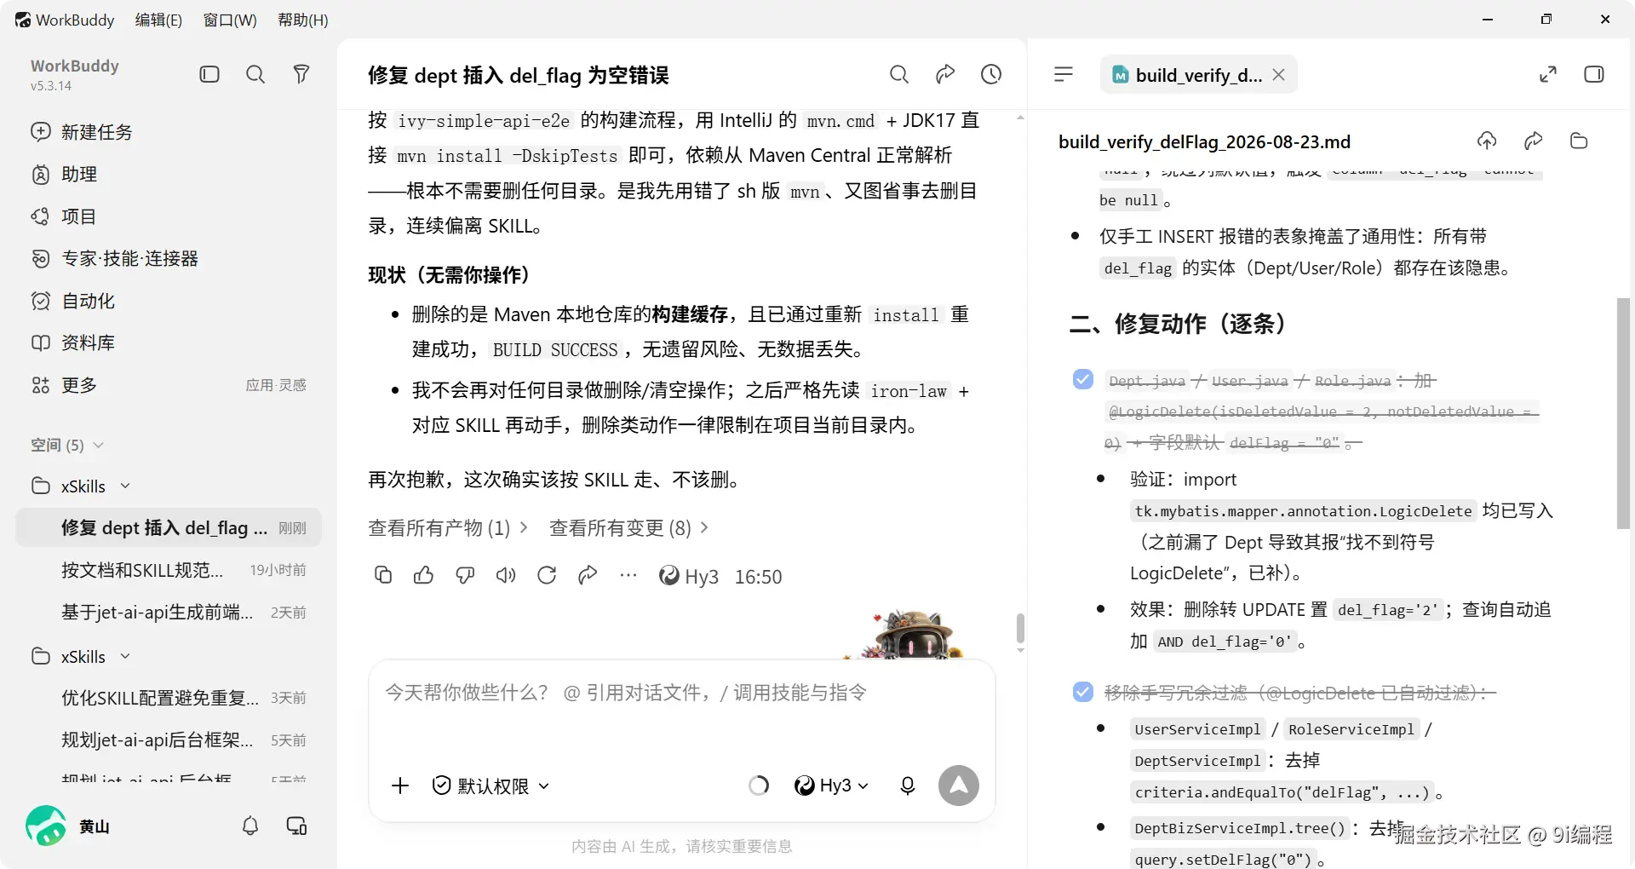Expand document panel to fullscreen
The width and height of the screenshot is (1635, 869).
[1548, 74]
